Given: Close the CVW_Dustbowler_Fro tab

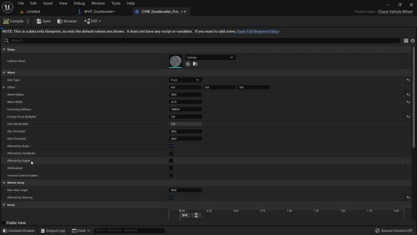Looking at the screenshot, I should (x=185, y=12).
